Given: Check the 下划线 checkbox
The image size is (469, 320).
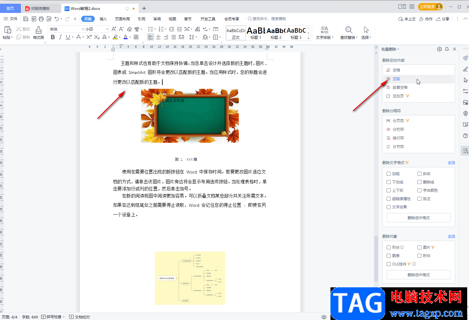Looking at the screenshot, I should point(389,182).
